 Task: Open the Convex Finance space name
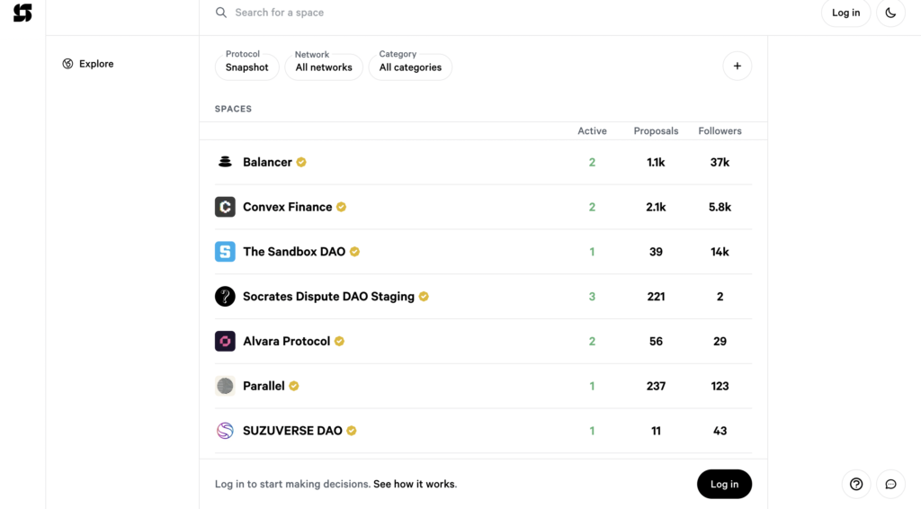coord(287,207)
